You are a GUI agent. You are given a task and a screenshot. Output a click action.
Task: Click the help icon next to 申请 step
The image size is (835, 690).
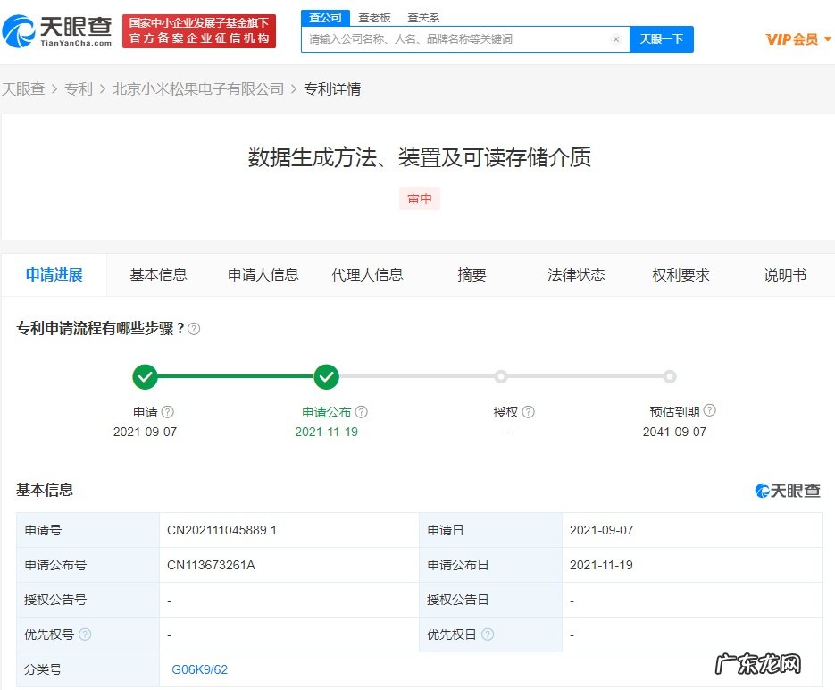167,410
